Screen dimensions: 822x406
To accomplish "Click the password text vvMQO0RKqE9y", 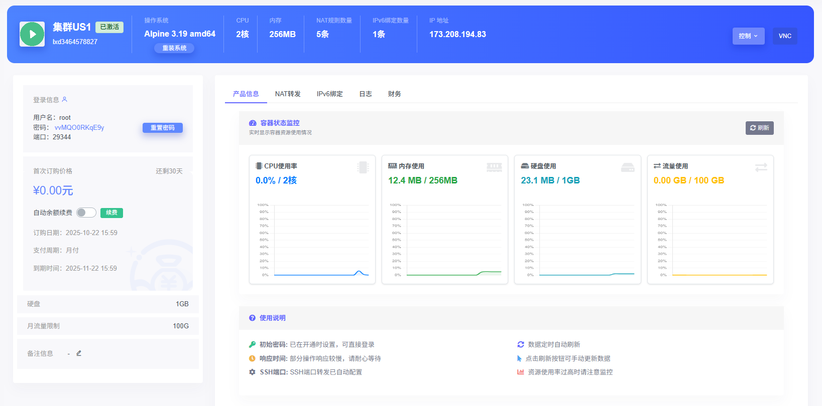I will (x=79, y=127).
